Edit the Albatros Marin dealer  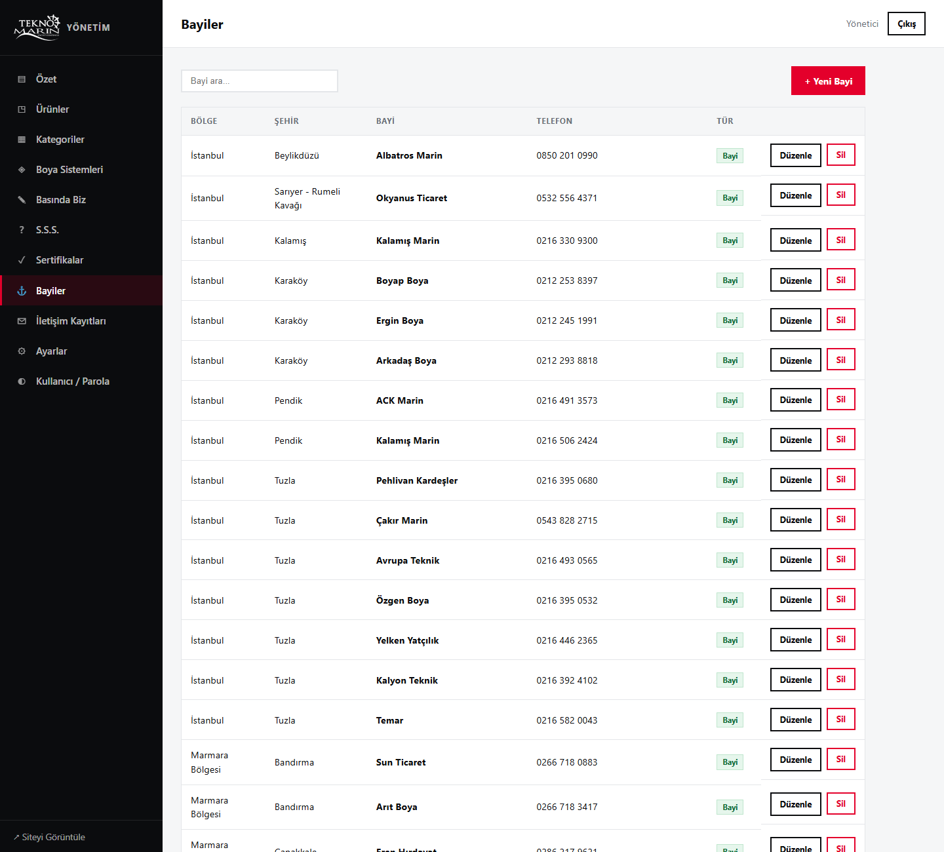[x=796, y=155]
